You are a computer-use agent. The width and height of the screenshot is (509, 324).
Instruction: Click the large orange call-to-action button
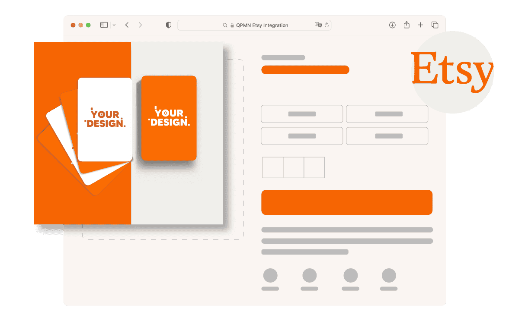pos(347,202)
